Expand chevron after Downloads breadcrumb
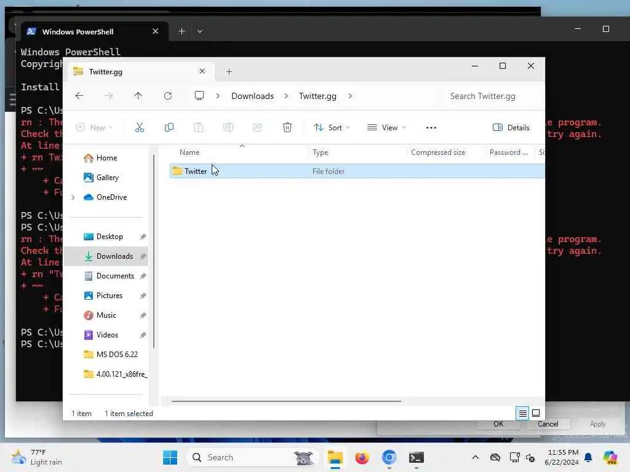The width and height of the screenshot is (630, 472). (286, 96)
